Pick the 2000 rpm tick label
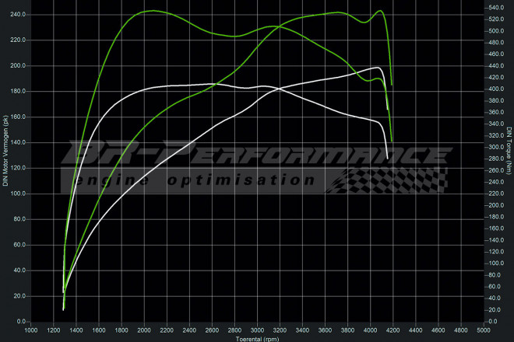The width and height of the screenshot is (514, 342). tap(146, 330)
